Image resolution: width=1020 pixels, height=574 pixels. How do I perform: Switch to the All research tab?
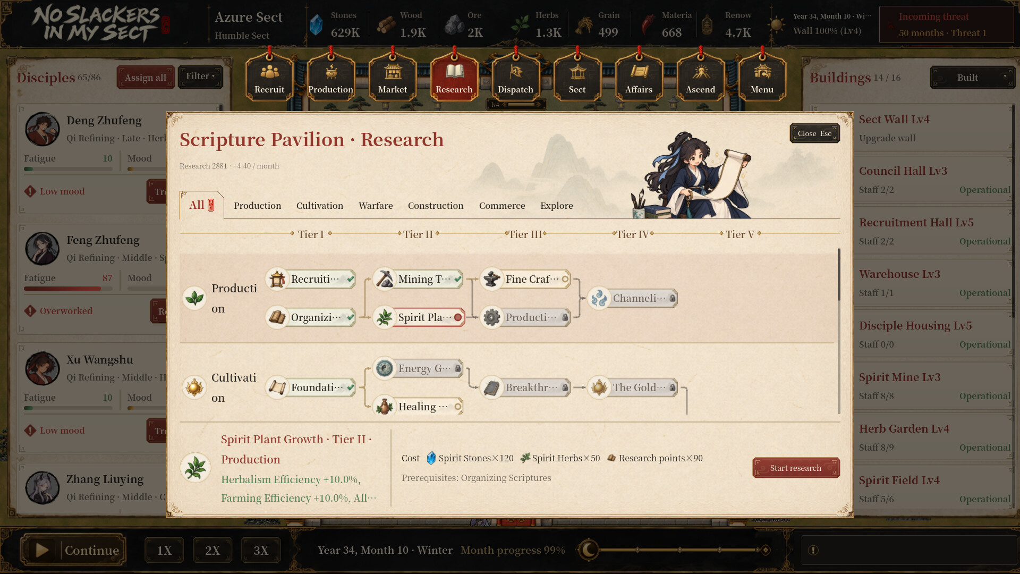pyautogui.click(x=201, y=205)
